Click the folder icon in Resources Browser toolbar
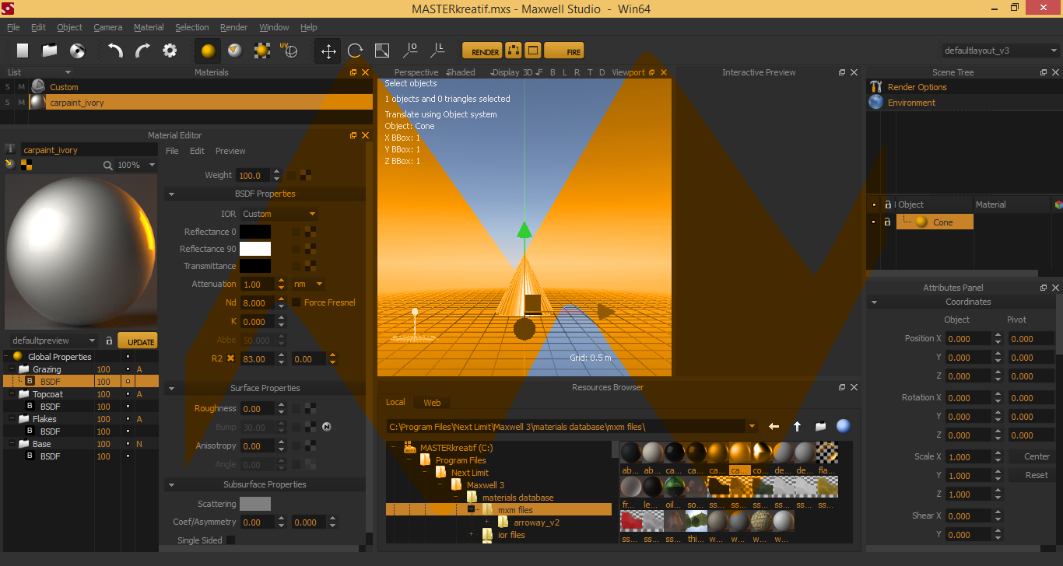Screen dimensions: 1063x566 pyautogui.click(x=820, y=426)
